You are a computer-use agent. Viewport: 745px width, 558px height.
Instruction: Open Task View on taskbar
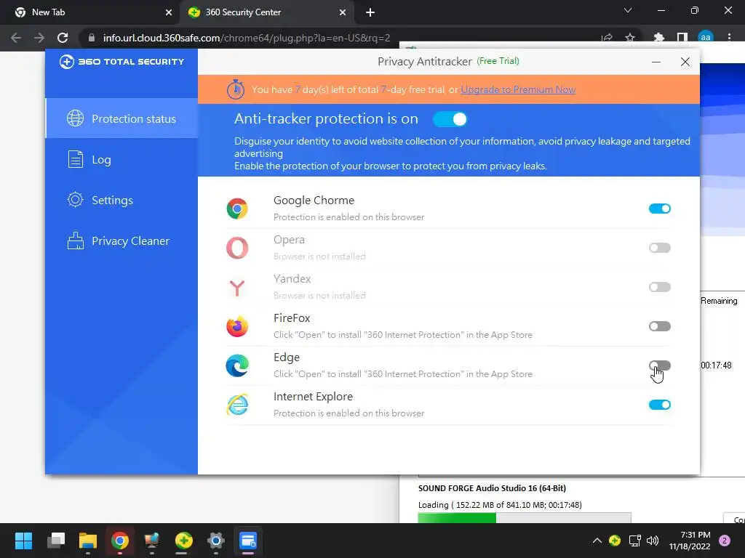56,541
